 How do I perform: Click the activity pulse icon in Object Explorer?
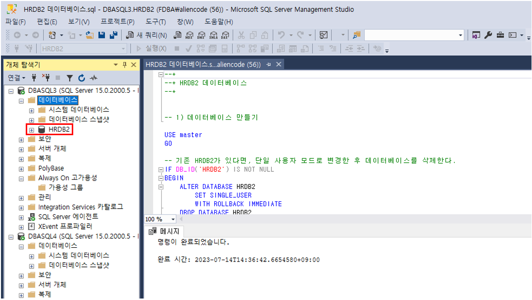pyautogui.click(x=94, y=78)
